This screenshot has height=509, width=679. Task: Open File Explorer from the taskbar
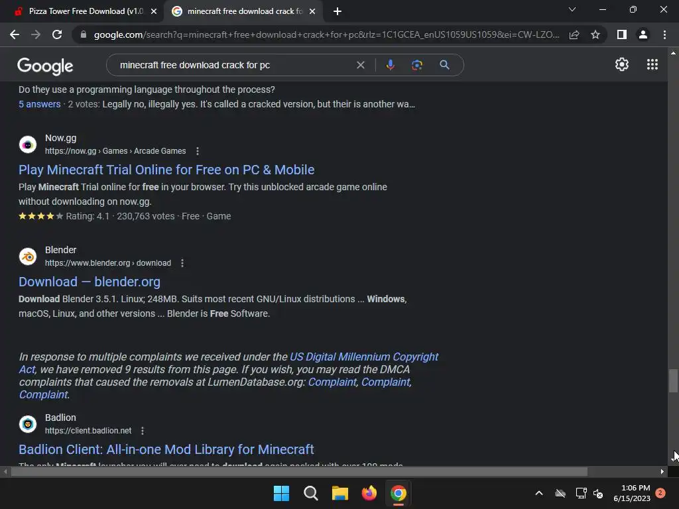(340, 493)
